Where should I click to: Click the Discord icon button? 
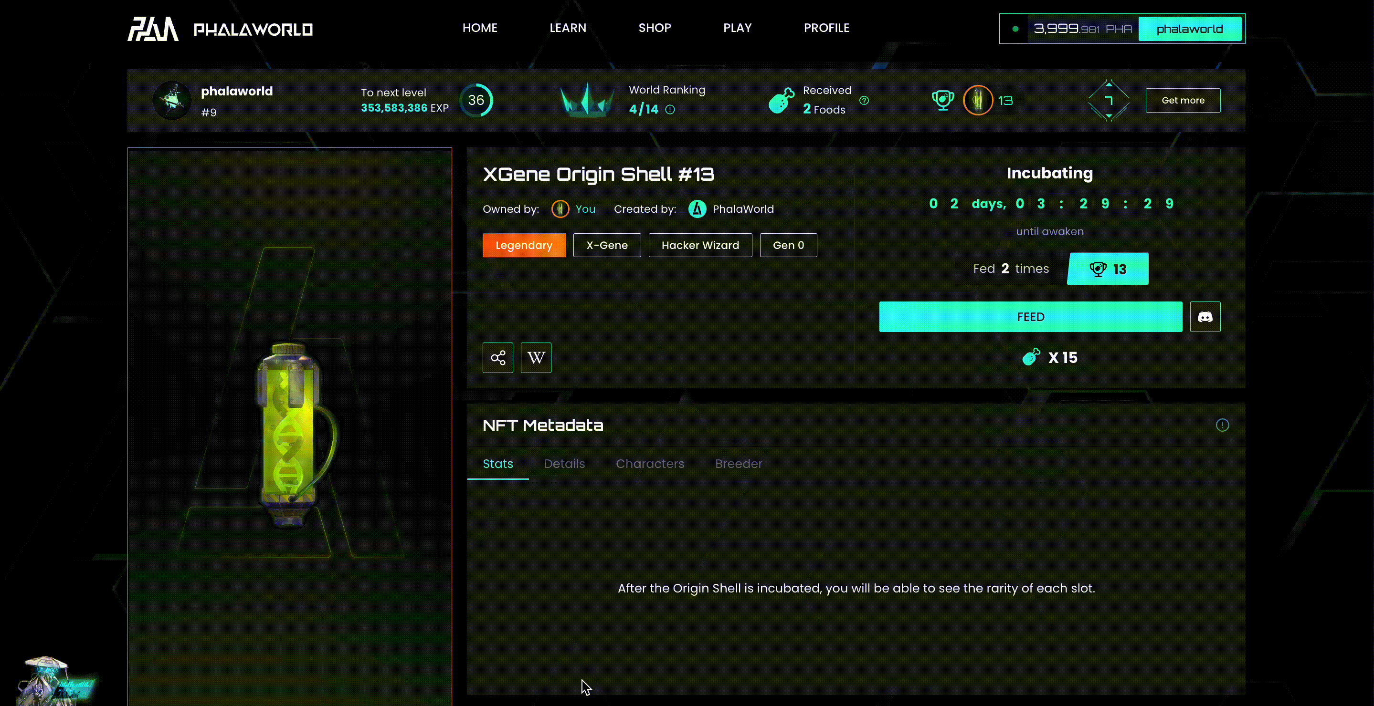pyautogui.click(x=1205, y=317)
